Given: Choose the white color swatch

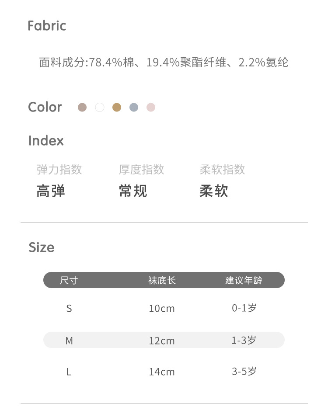Looking at the screenshot, I should 100,107.
